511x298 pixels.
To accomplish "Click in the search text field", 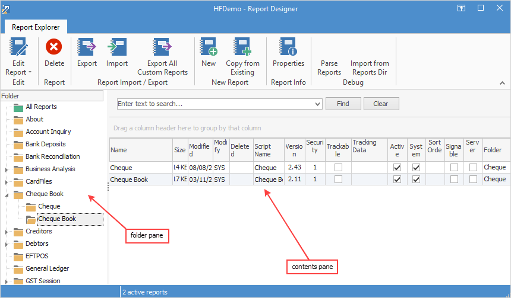I will click(x=215, y=104).
